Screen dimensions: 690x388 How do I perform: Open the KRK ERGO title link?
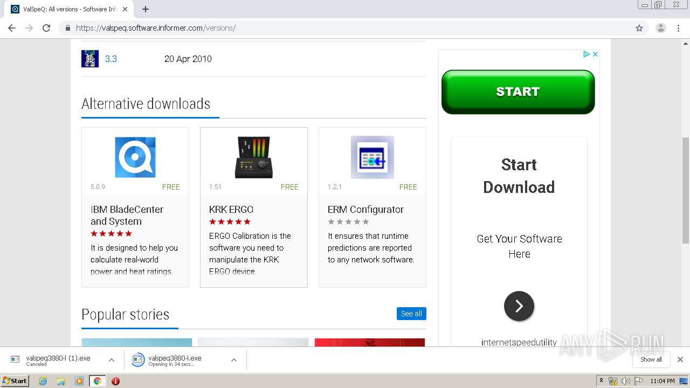coord(231,209)
